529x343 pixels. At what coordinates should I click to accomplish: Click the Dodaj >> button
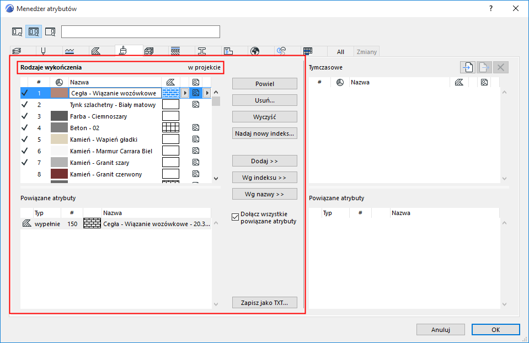265,161
